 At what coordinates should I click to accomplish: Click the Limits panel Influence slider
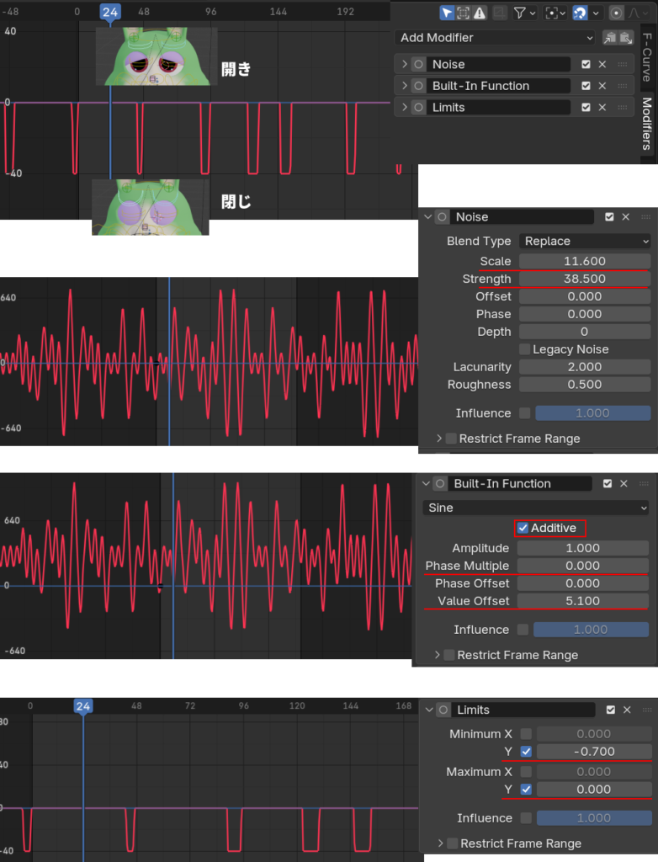click(x=593, y=817)
